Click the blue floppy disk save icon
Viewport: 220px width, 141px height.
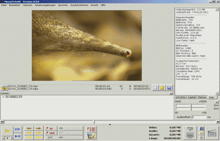[169, 87]
